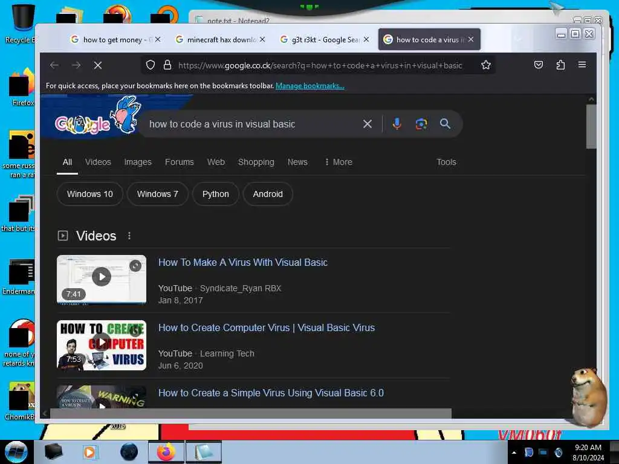
Task: Switch to 'how to get money' tab
Action: coord(115,39)
